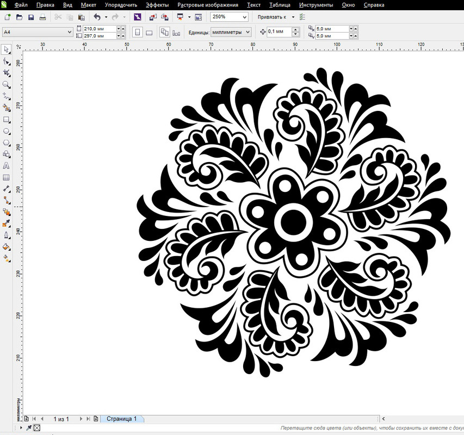Viewport: 464px width, 435px height.
Task: Select the Pick tool arrow
Action: (6, 49)
